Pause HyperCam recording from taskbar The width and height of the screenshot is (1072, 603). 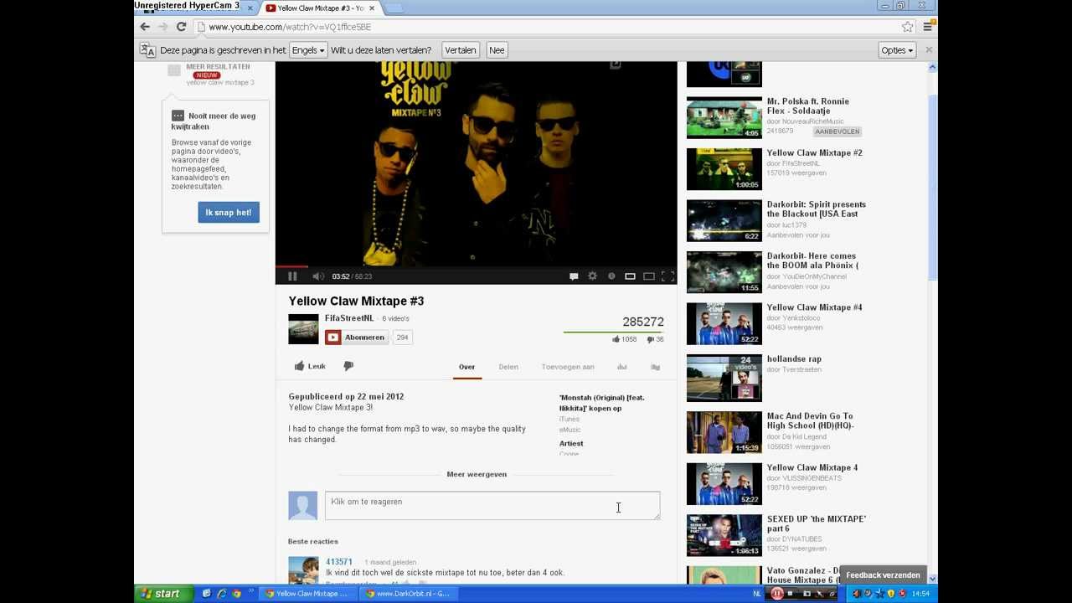(777, 594)
